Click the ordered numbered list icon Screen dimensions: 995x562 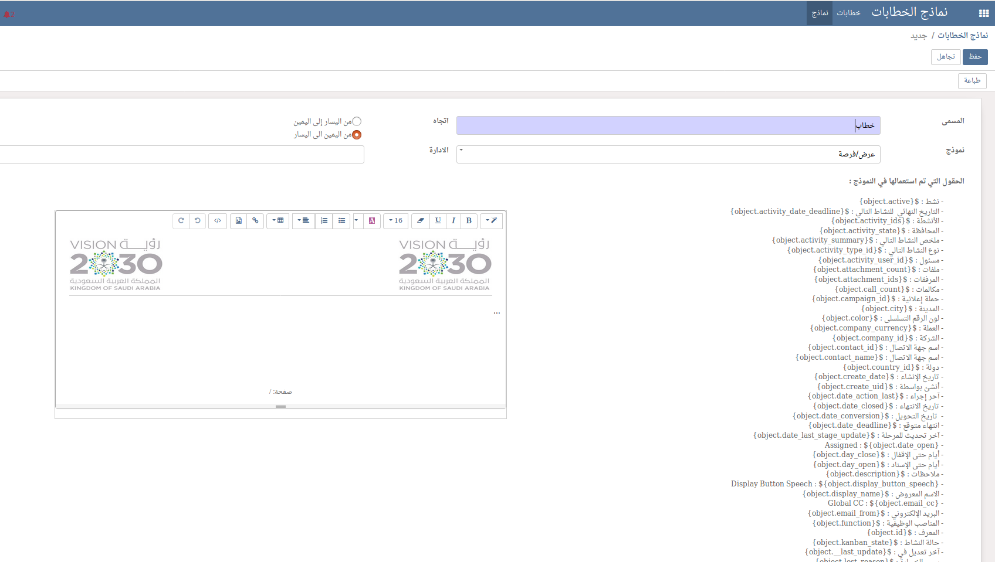(x=324, y=221)
